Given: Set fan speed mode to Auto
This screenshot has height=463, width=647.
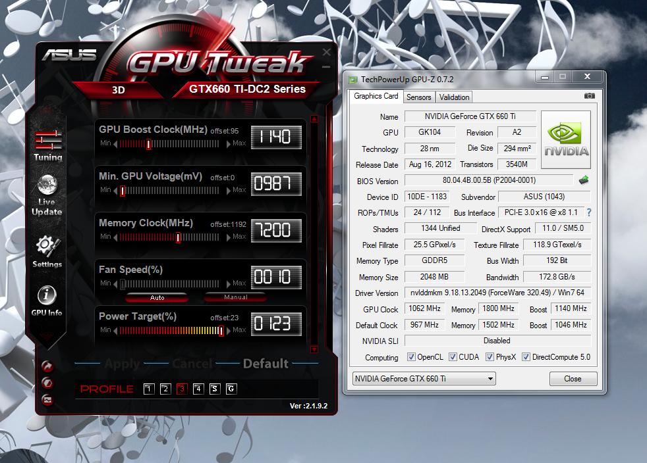Looking at the screenshot, I should tap(157, 297).
